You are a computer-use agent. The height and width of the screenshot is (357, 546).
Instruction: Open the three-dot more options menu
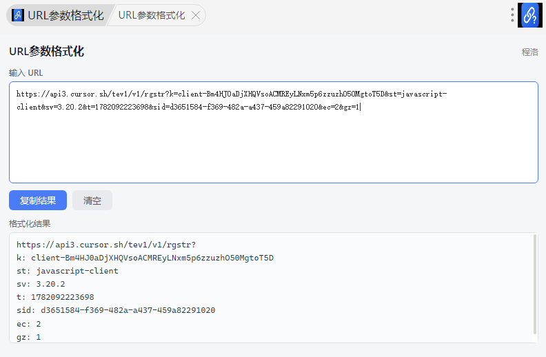512,15
